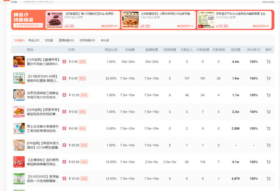Click the 海苔肉松蛋卷 product thumbnail
The width and height of the screenshot is (280, 191).
(19, 78)
